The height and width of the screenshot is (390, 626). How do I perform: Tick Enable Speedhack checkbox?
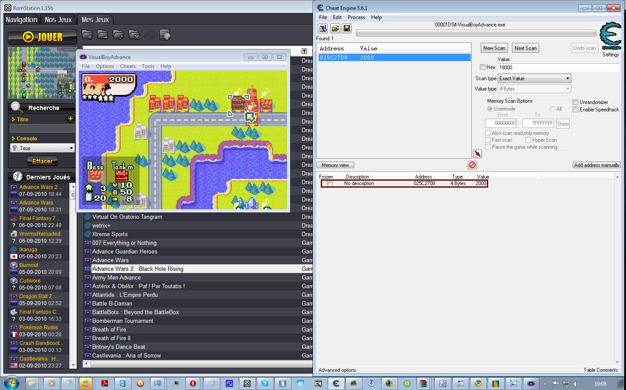[x=575, y=110]
